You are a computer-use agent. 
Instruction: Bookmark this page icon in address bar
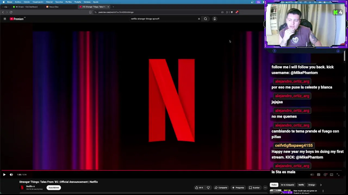[90, 12]
